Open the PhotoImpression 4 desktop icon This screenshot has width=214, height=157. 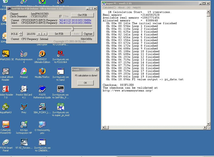[x=24, y=54]
